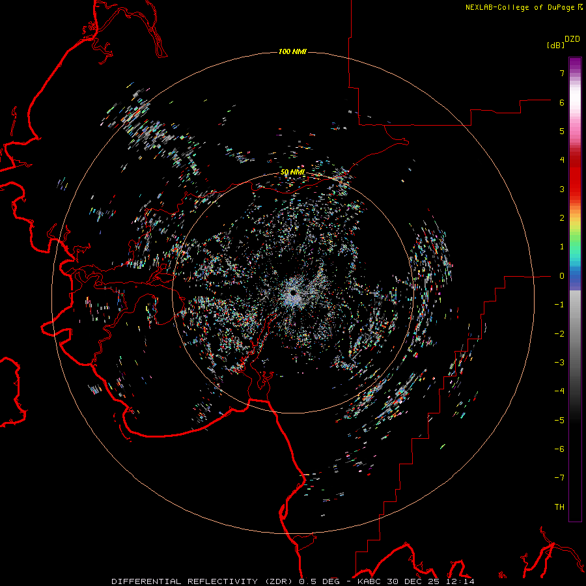Click the color scale value 3
Image resolution: width=586 pixels, height=586 pixels.
click(x=562, y=189)
